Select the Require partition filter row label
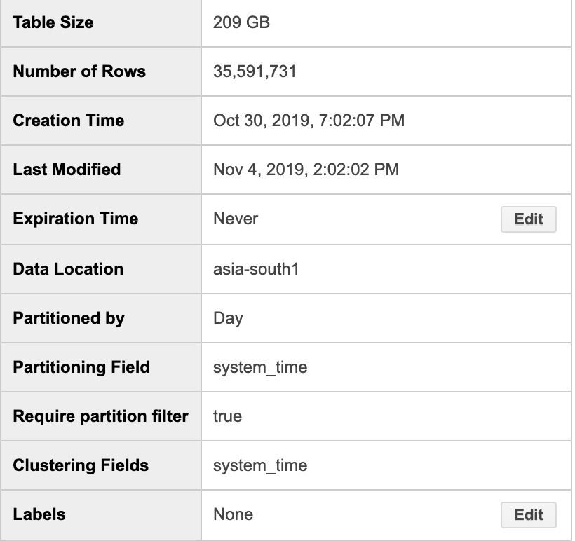This screenshot has height=541, width=575. 100,416
